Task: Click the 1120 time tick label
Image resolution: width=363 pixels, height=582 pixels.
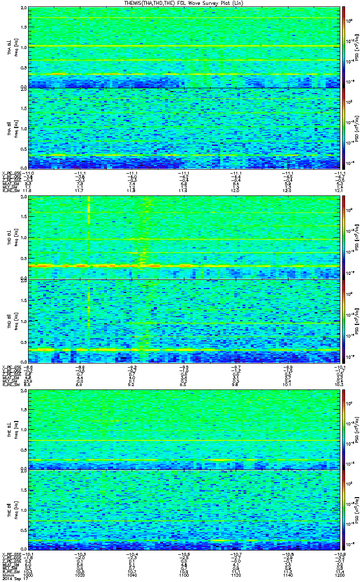Action: [235, 575]
